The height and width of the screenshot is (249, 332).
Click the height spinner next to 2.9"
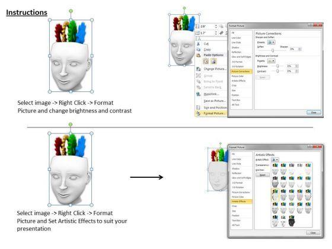216,27
